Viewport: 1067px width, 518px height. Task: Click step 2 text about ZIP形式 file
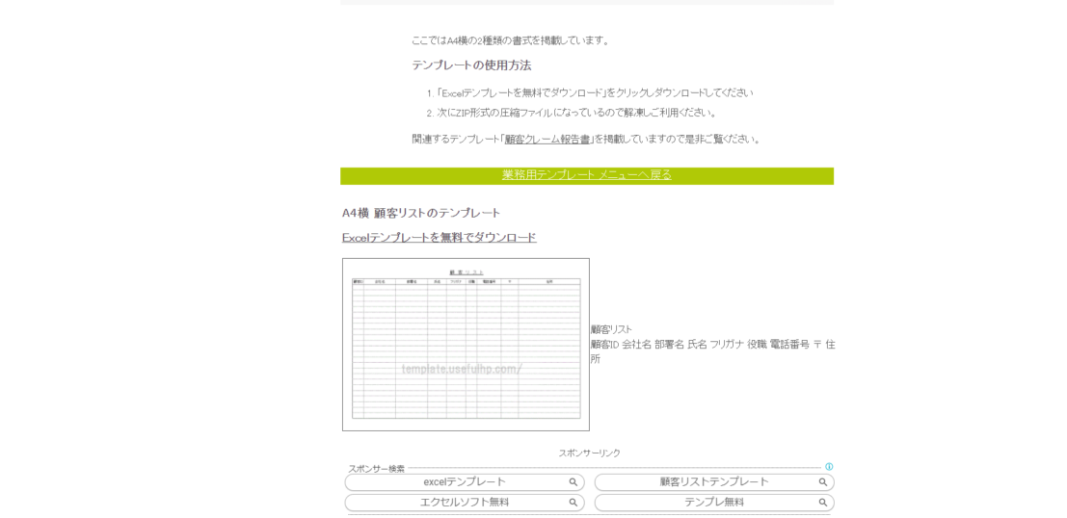point(576,113)
